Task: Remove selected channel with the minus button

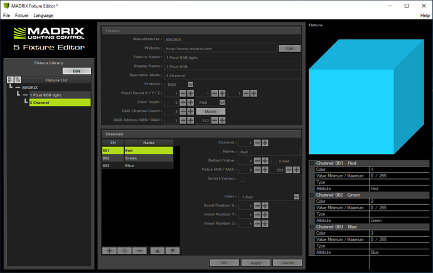Action: pyautogui.click(x=139, y=250)
